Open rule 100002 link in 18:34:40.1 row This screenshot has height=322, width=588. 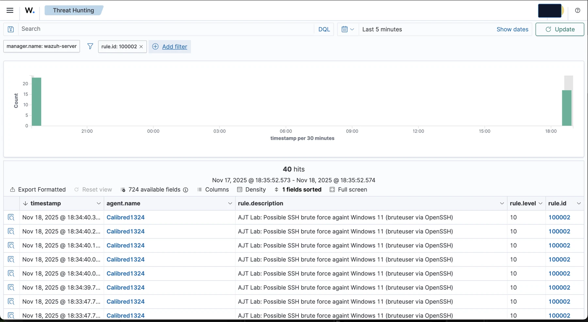pyautogui.click(x=559, y=246)
